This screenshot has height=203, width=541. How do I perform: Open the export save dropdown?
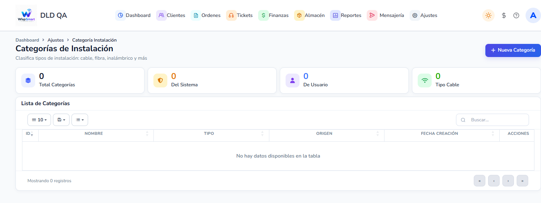61,120
